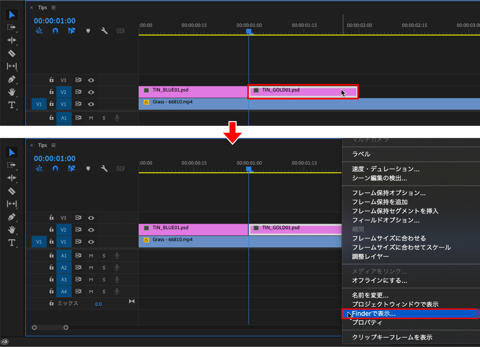Image resolution: width=480 pixels, height=347 pixels.
Task: Select the Ripple Edit tool in upper panel
Action: [x=12, y=40]
